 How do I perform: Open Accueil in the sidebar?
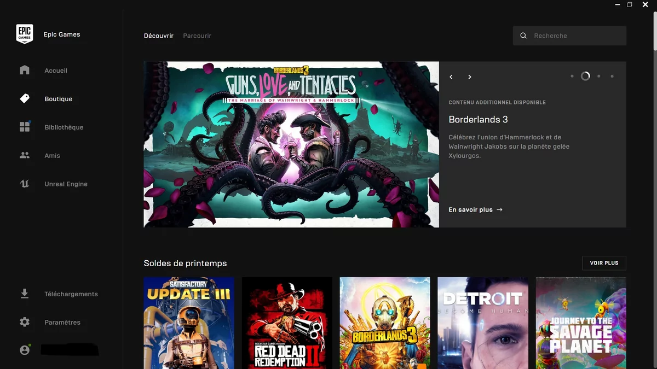[56, 71]
